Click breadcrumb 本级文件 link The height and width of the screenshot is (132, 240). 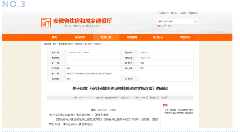(x=98, y=44)
